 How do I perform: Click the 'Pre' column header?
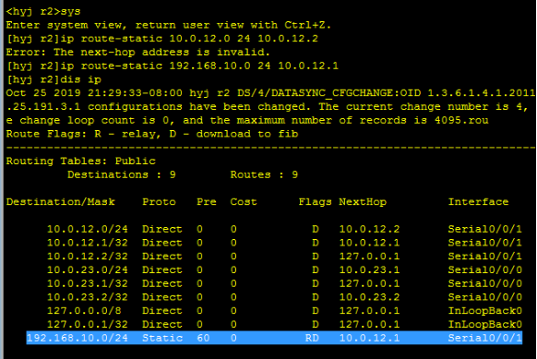point(206,202)
